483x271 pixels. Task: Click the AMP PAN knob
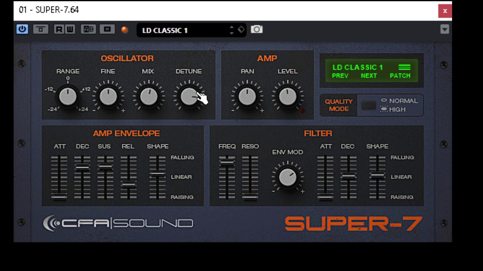[x=247, y=96]
